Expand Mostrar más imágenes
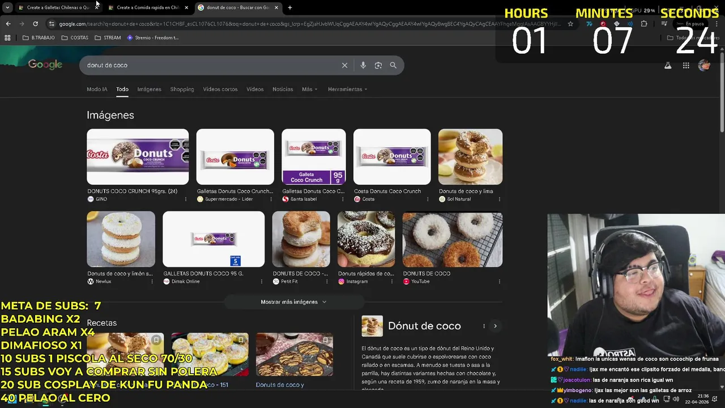The image size is (725, 408). [293, 302]
